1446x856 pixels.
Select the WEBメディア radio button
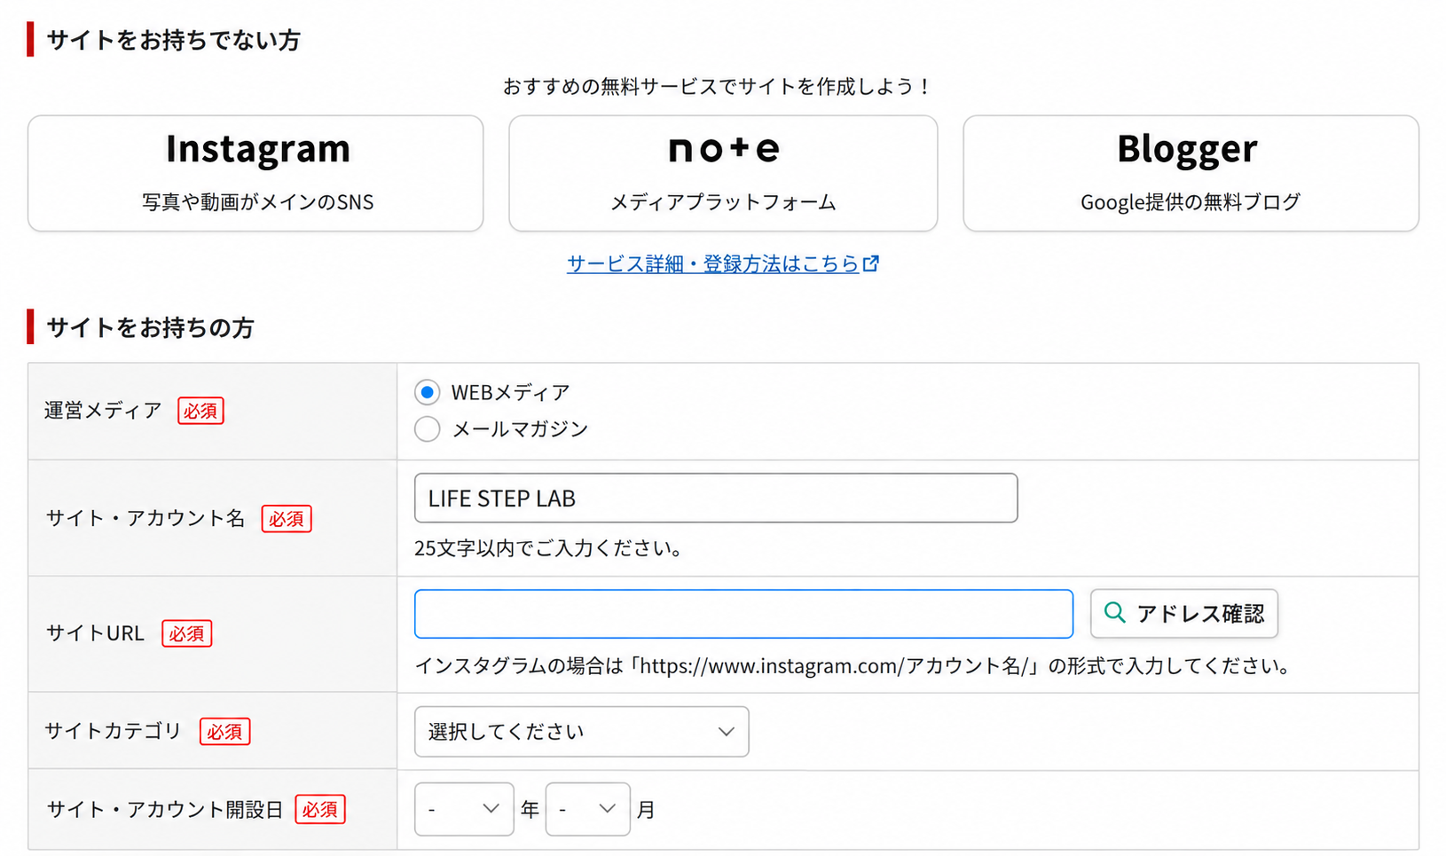[x=428, y=392]
